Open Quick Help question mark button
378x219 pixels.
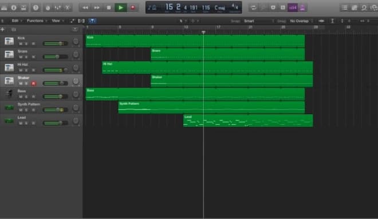(x=36, y=7)
